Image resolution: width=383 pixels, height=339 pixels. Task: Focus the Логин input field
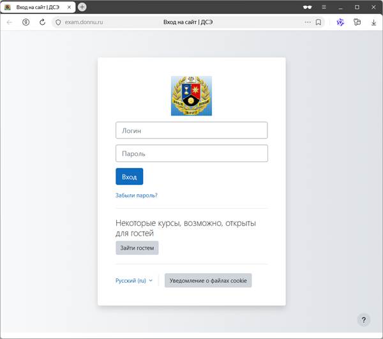(191, 130)
